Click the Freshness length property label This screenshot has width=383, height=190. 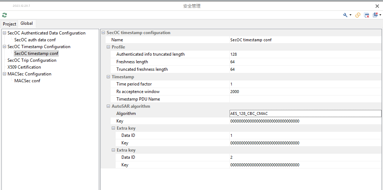[x=132, y=62]
